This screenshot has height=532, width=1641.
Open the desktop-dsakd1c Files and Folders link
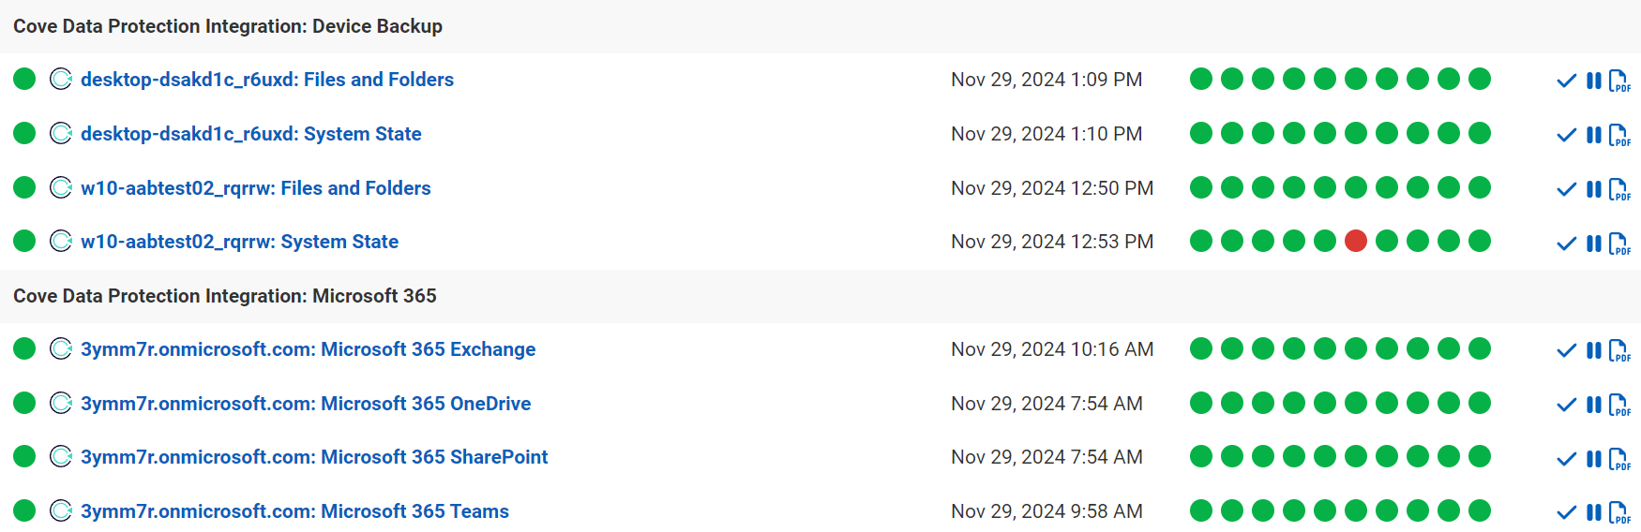coord(267,80)
